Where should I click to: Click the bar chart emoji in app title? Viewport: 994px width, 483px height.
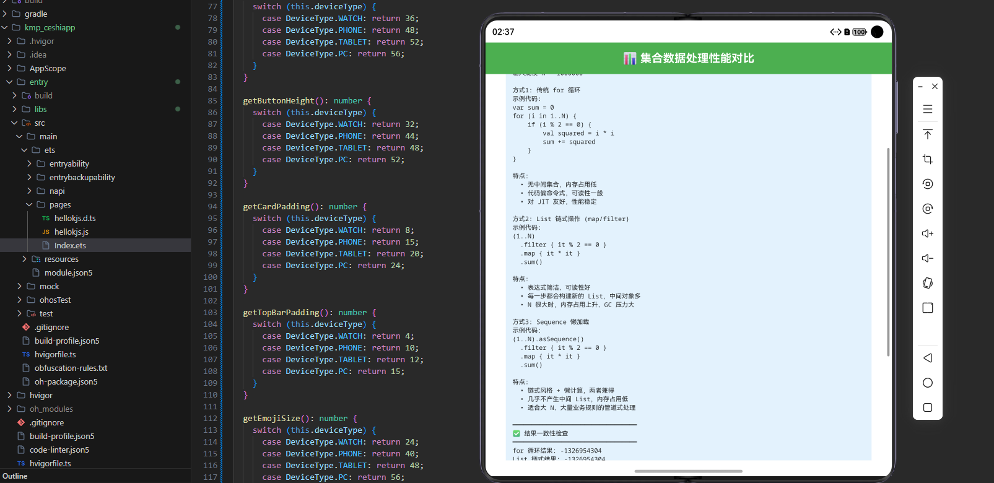(x=630, y=58)
